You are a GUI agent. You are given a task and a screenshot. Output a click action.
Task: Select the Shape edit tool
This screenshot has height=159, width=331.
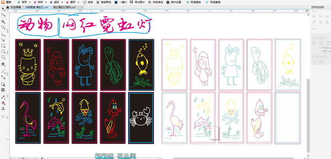pos(3,15)
